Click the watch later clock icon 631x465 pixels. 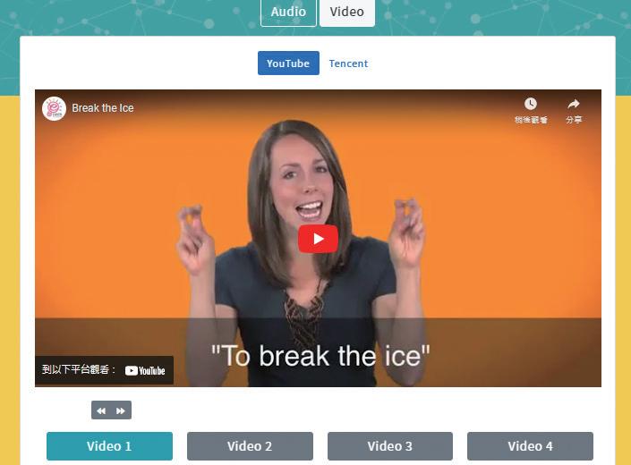pos(531,104)
